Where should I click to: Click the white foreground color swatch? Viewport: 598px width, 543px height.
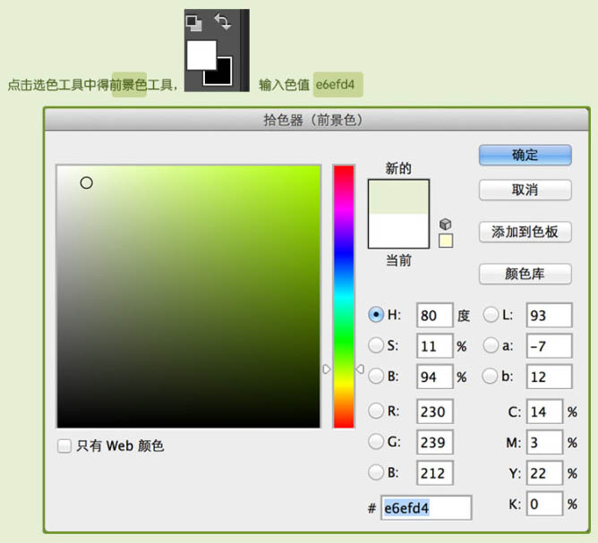tap(201, 55)
